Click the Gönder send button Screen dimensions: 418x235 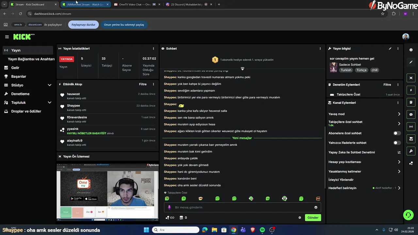point(313,218)
